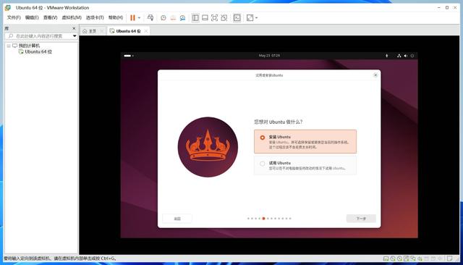
Task: Open the 虚拟机(M) menu
Action: point(72,17)
